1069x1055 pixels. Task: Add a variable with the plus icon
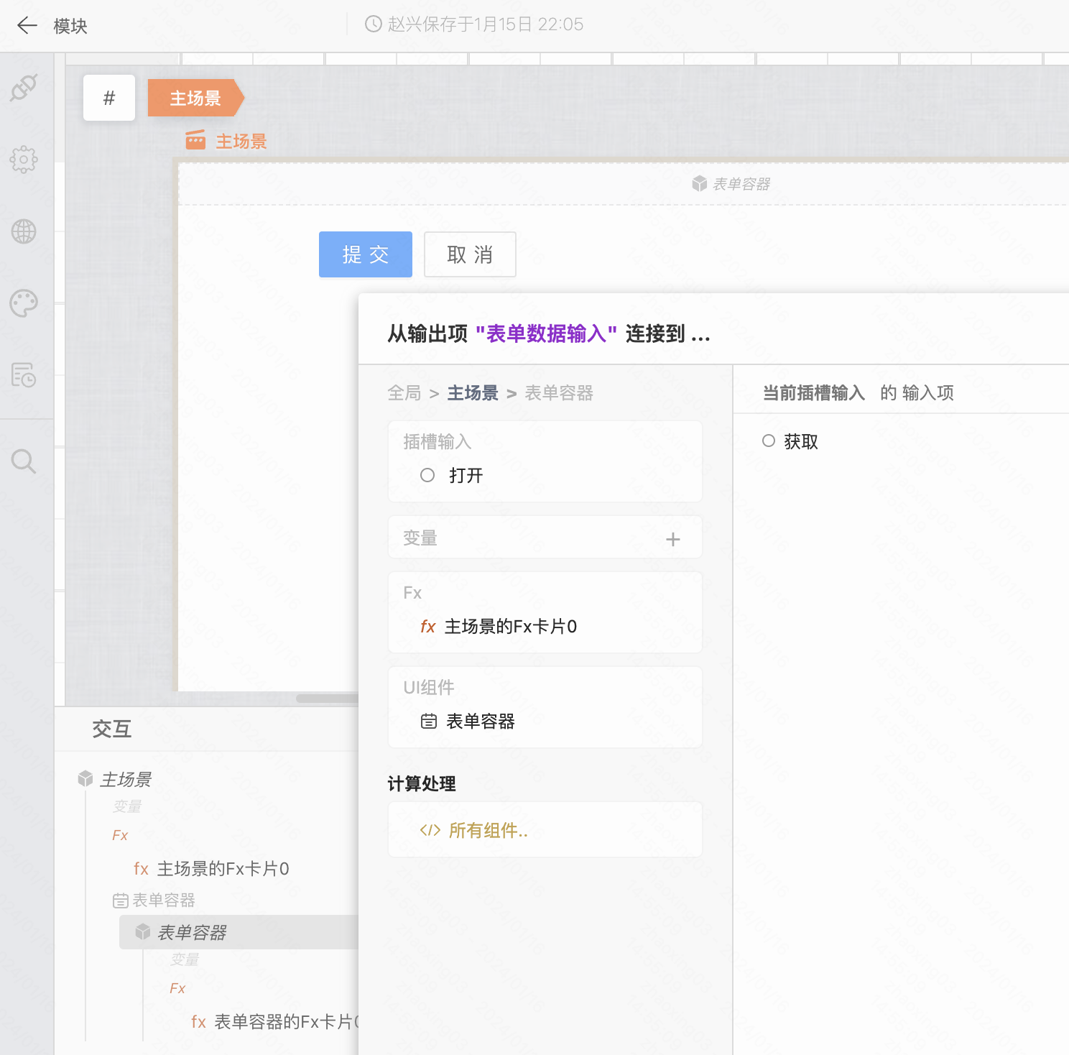coord(673,539)
